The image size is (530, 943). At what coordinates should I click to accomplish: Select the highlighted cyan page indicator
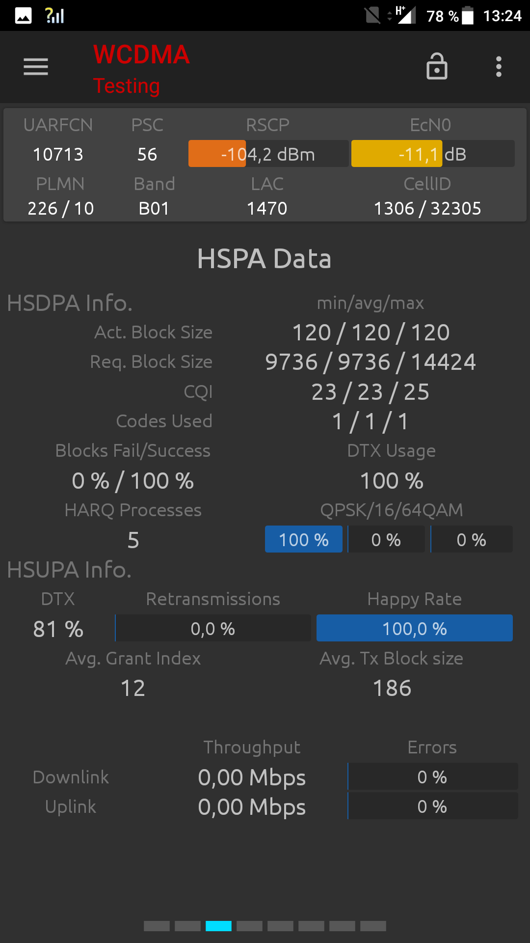click(218, 926)
